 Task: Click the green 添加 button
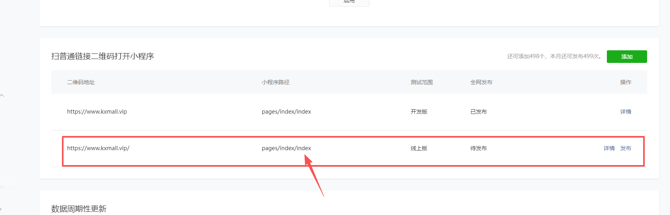tap(627, 57)
